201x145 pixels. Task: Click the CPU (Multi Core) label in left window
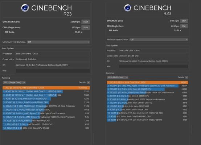coord(11,22)
